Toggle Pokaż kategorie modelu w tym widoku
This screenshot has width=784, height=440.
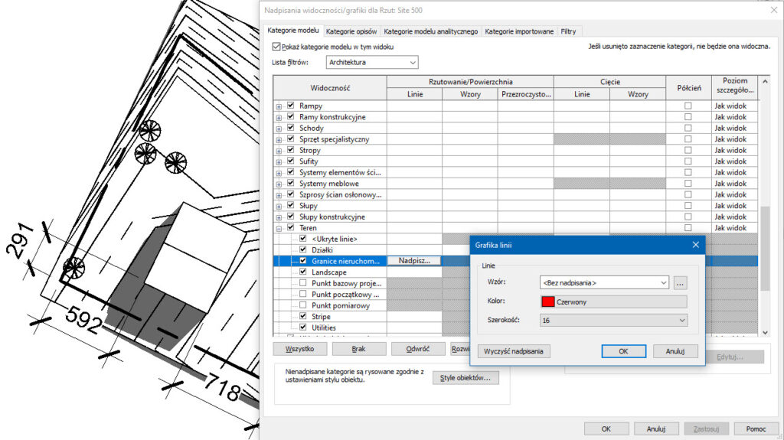point(276,47)
